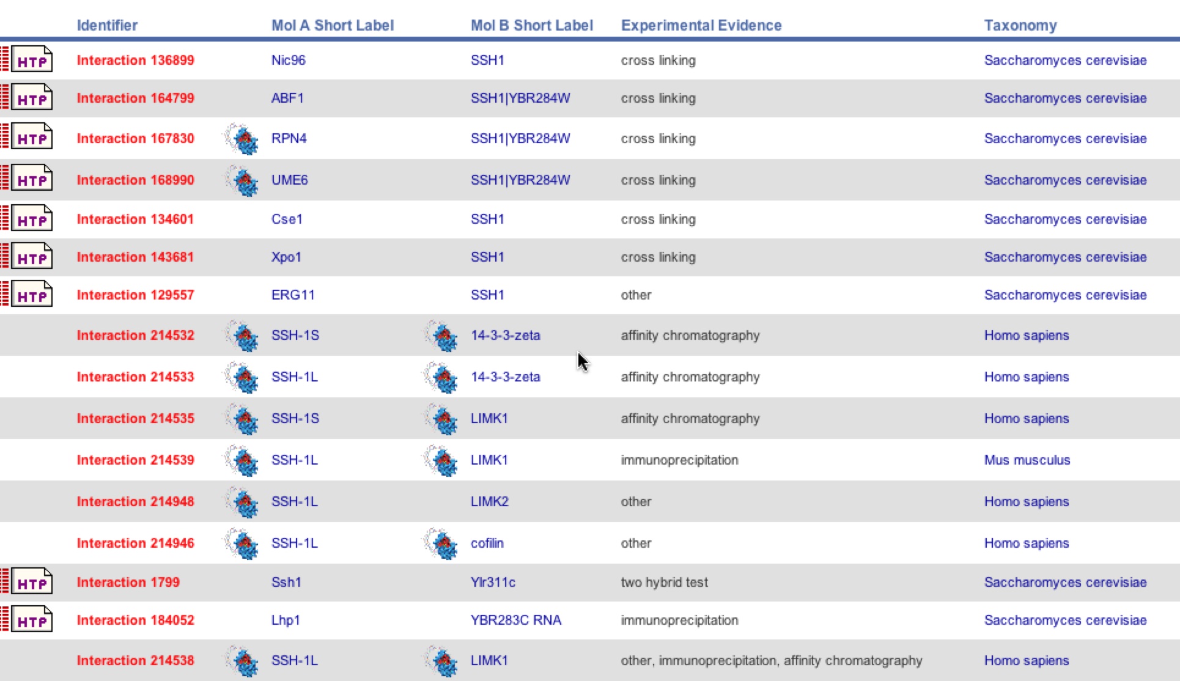This screenshot has height=681, width=1180.
Task: Click Taxonomy column header
Action: [1020, 25]
